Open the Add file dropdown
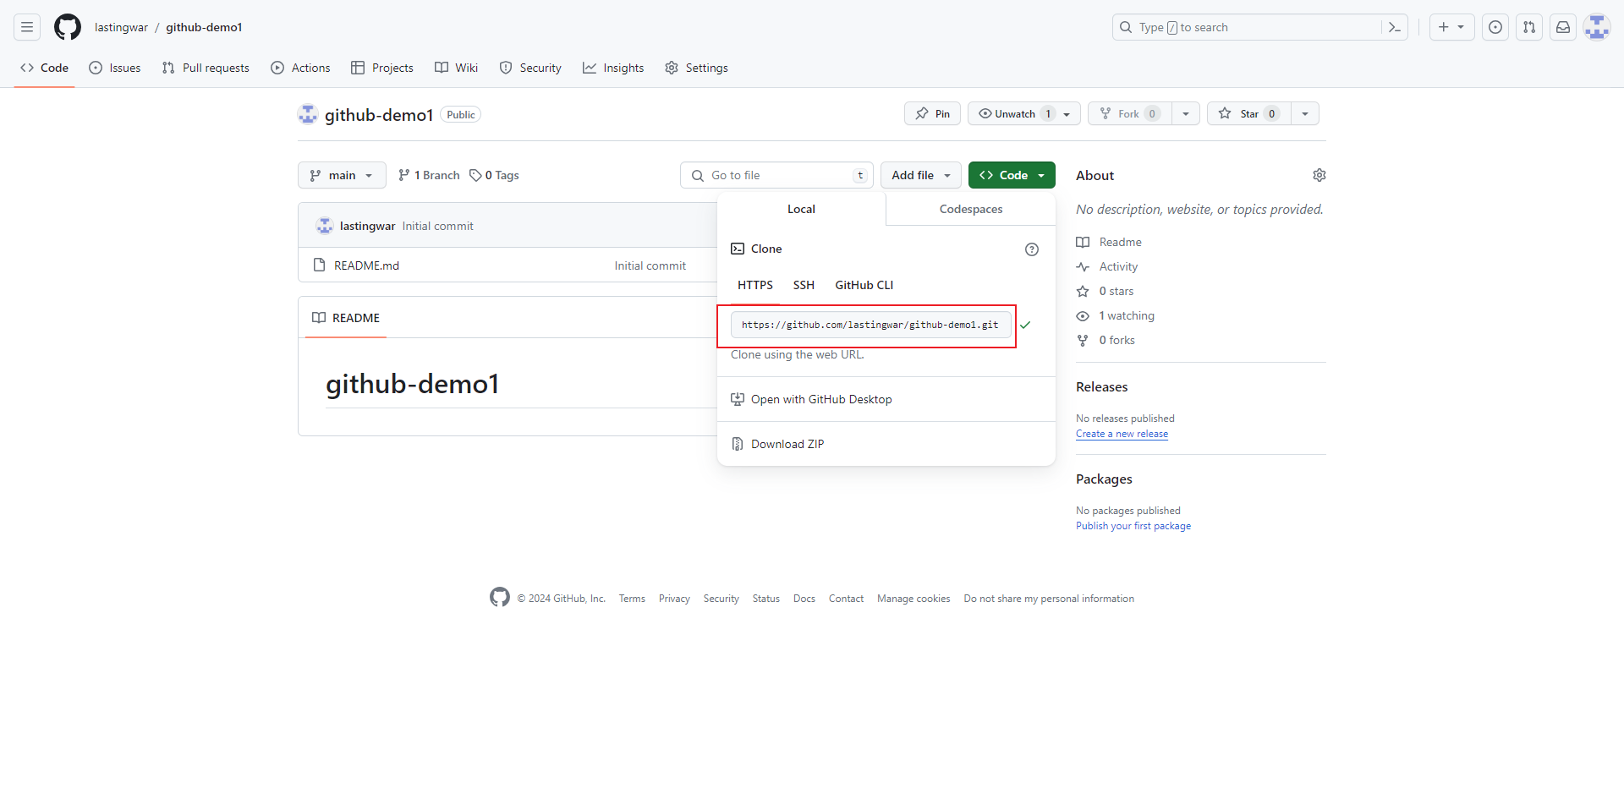Image resolution: width=1624 pixels, height=799 pixels. [920, 175]
